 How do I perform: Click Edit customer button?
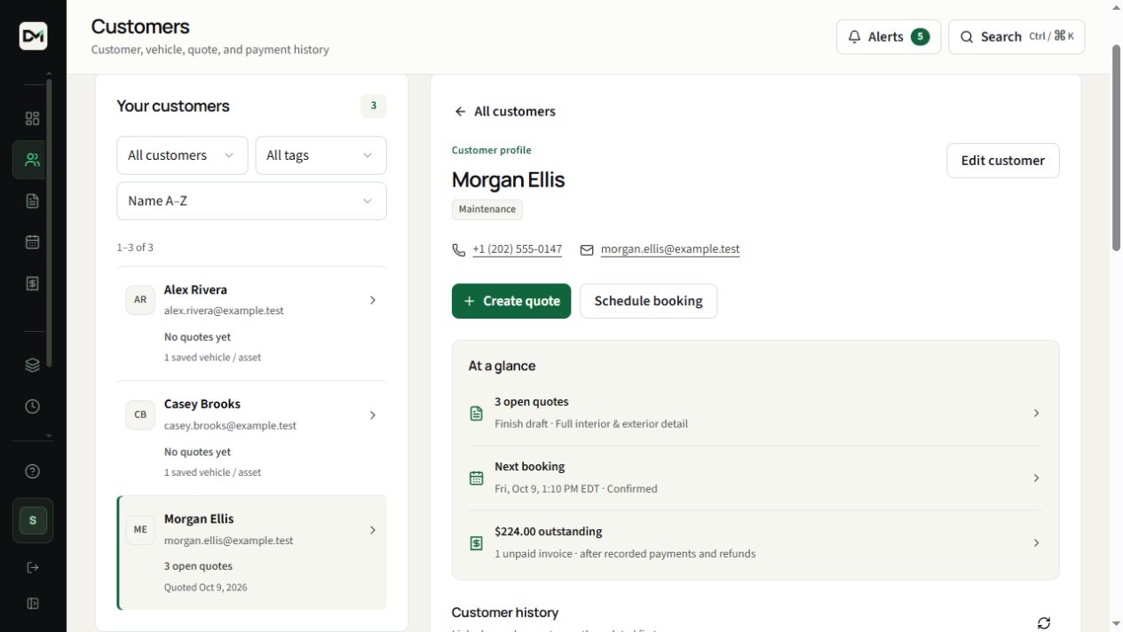1002,161
